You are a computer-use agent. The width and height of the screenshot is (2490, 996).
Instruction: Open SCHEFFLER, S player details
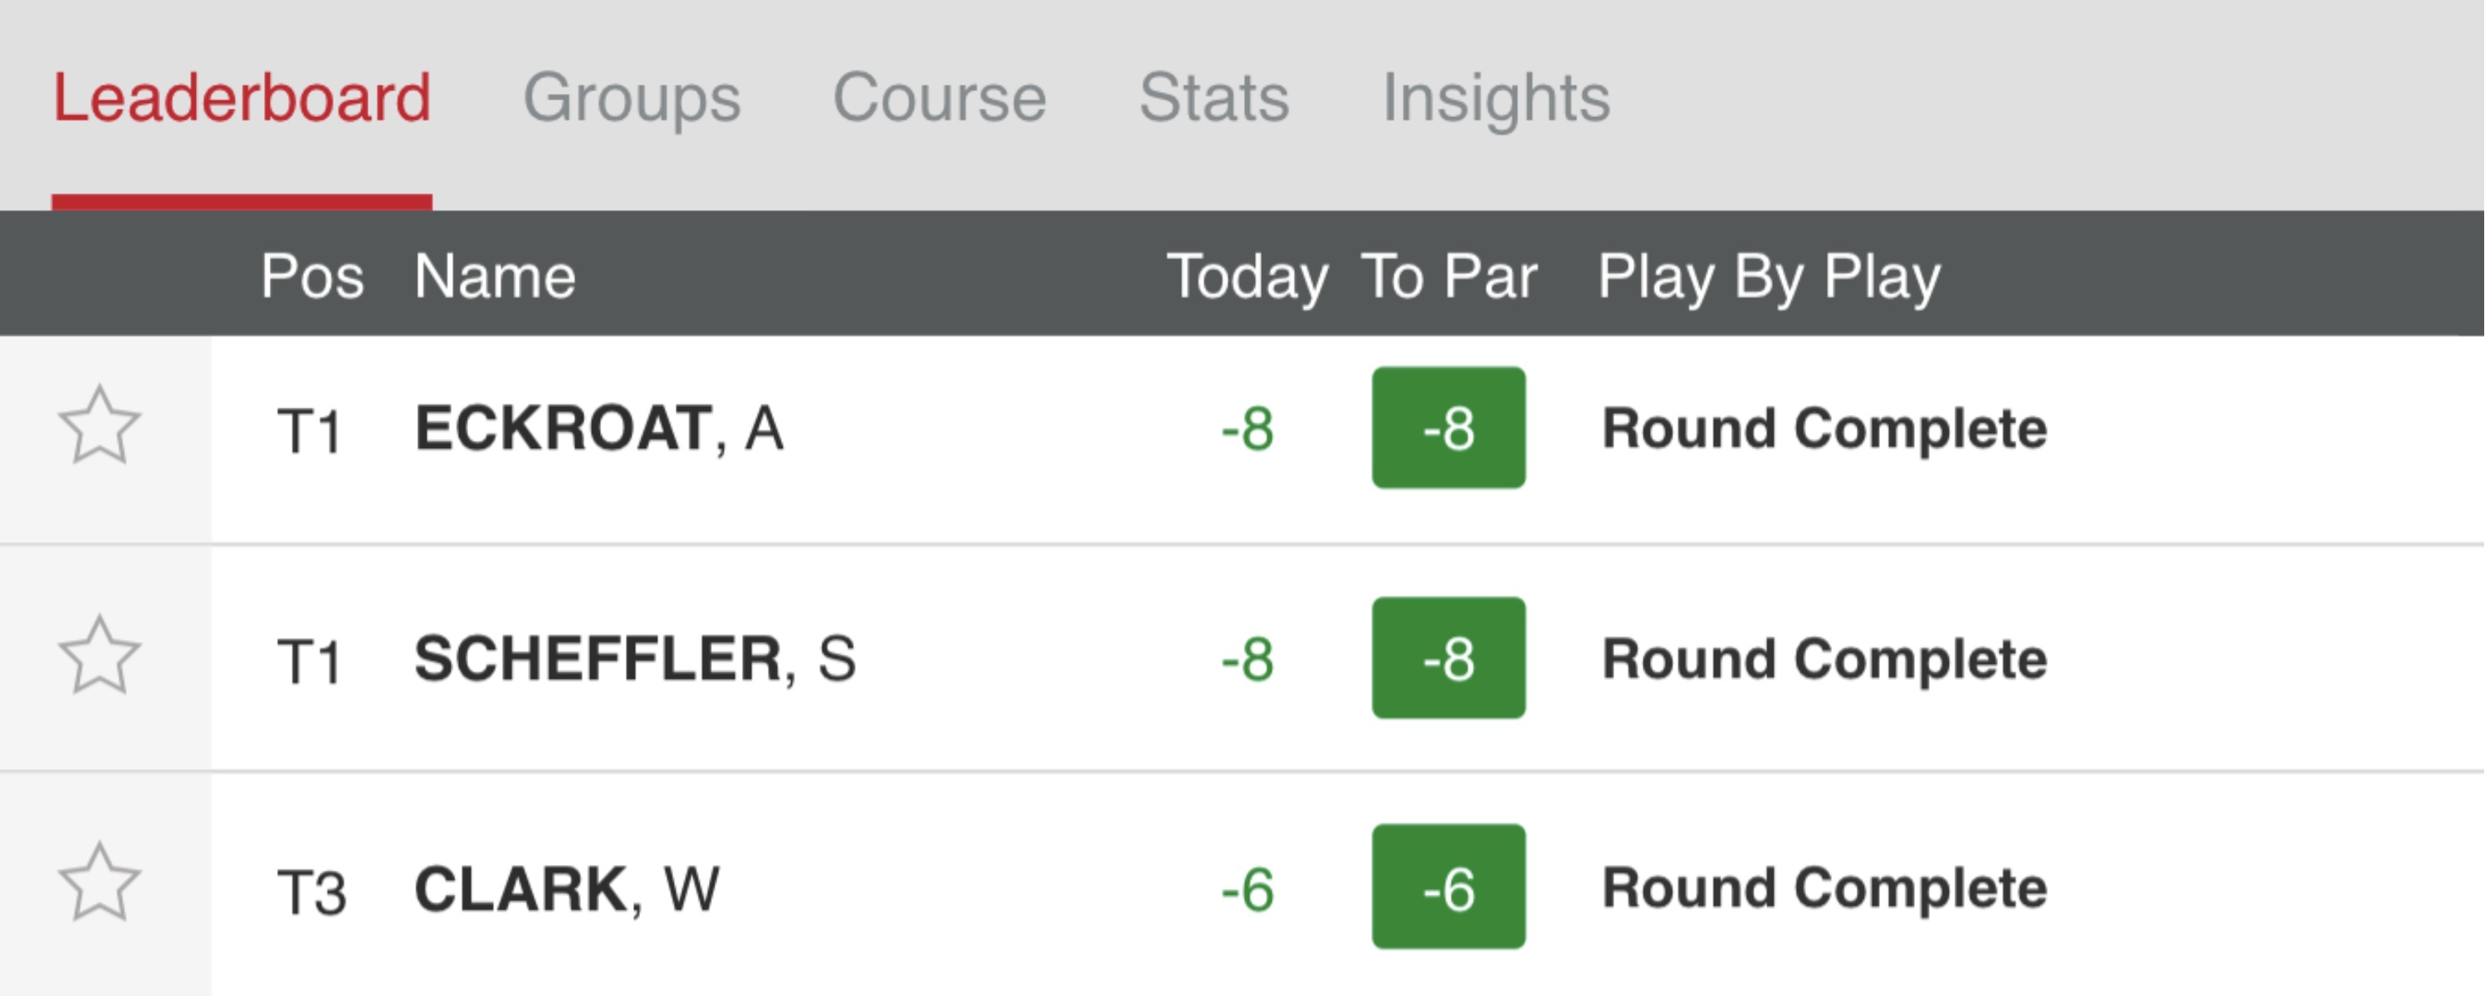click(634, 660)
